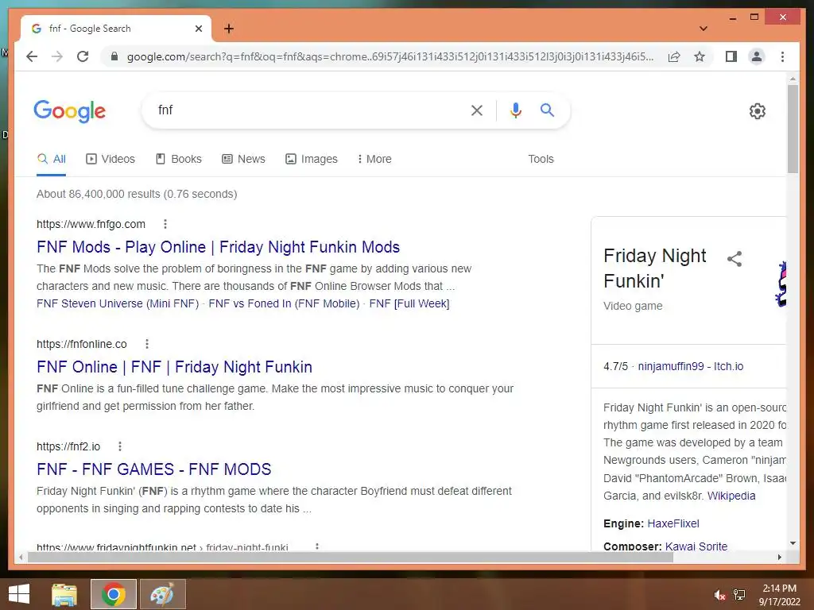Open Chrome side panel
This screenshot has width=814, height=610.
tap(731, 56)
